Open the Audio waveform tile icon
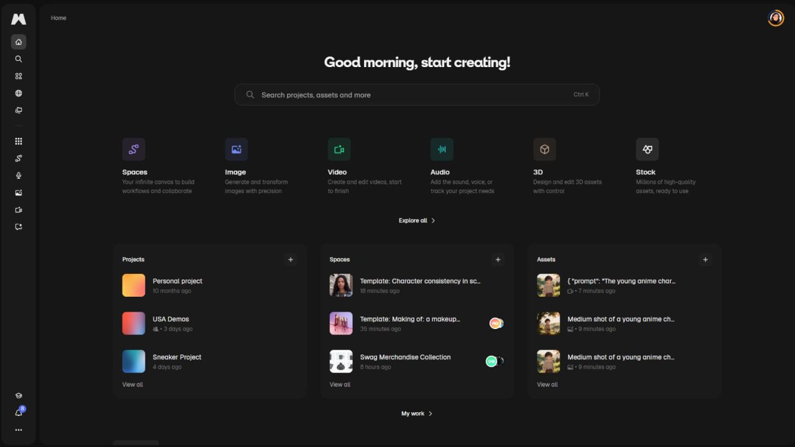 click(x=442, y=150)
